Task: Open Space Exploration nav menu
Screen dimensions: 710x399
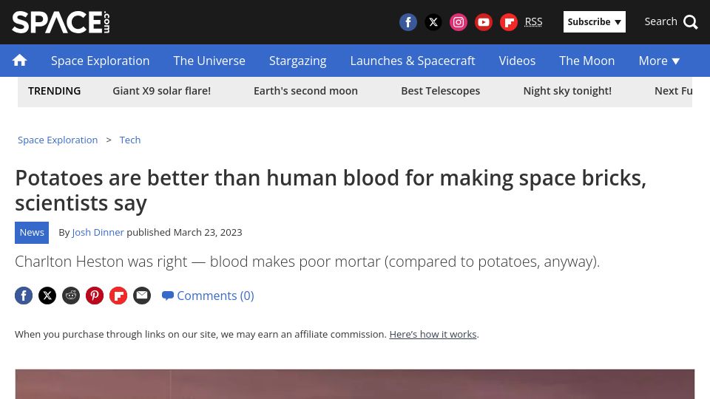Action: (100, 61)
